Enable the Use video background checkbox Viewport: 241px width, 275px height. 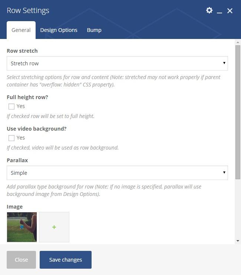pos(11,138)
